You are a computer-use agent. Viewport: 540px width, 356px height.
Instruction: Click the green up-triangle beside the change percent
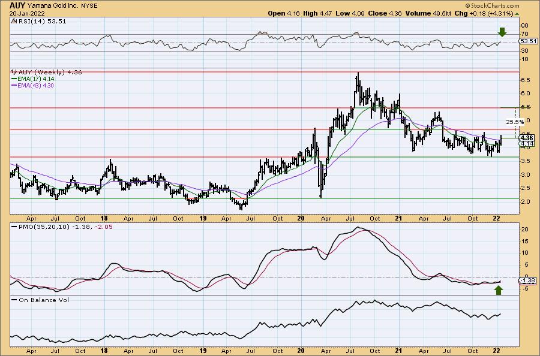tap(517, 13)
